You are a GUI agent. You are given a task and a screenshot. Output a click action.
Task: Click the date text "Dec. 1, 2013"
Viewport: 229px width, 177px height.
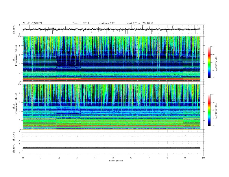tap(81, 23)
